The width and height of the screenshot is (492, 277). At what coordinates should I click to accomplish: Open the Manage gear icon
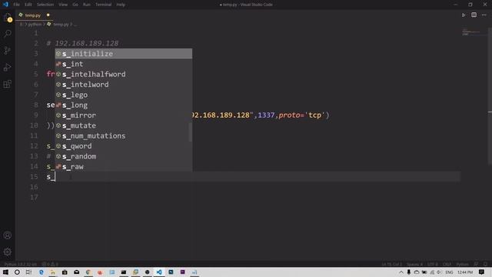click(x=8, y=252)
